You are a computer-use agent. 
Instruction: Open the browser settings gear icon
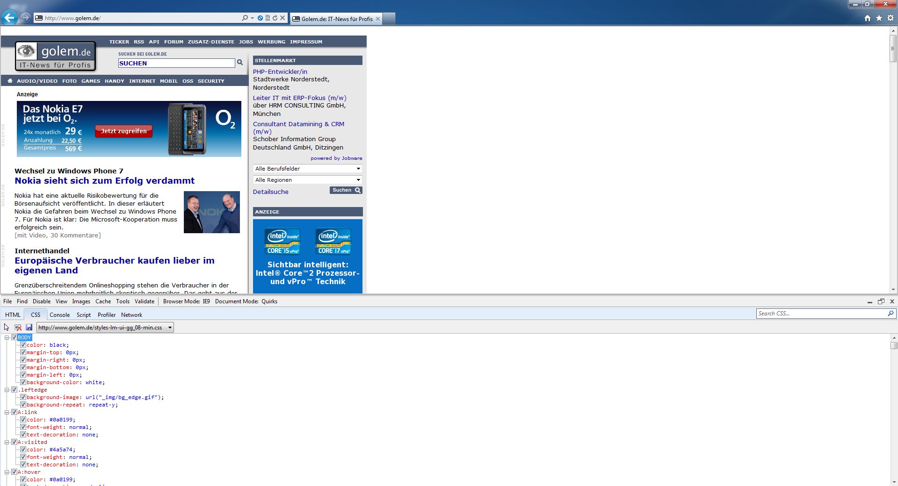pos(890,18)
